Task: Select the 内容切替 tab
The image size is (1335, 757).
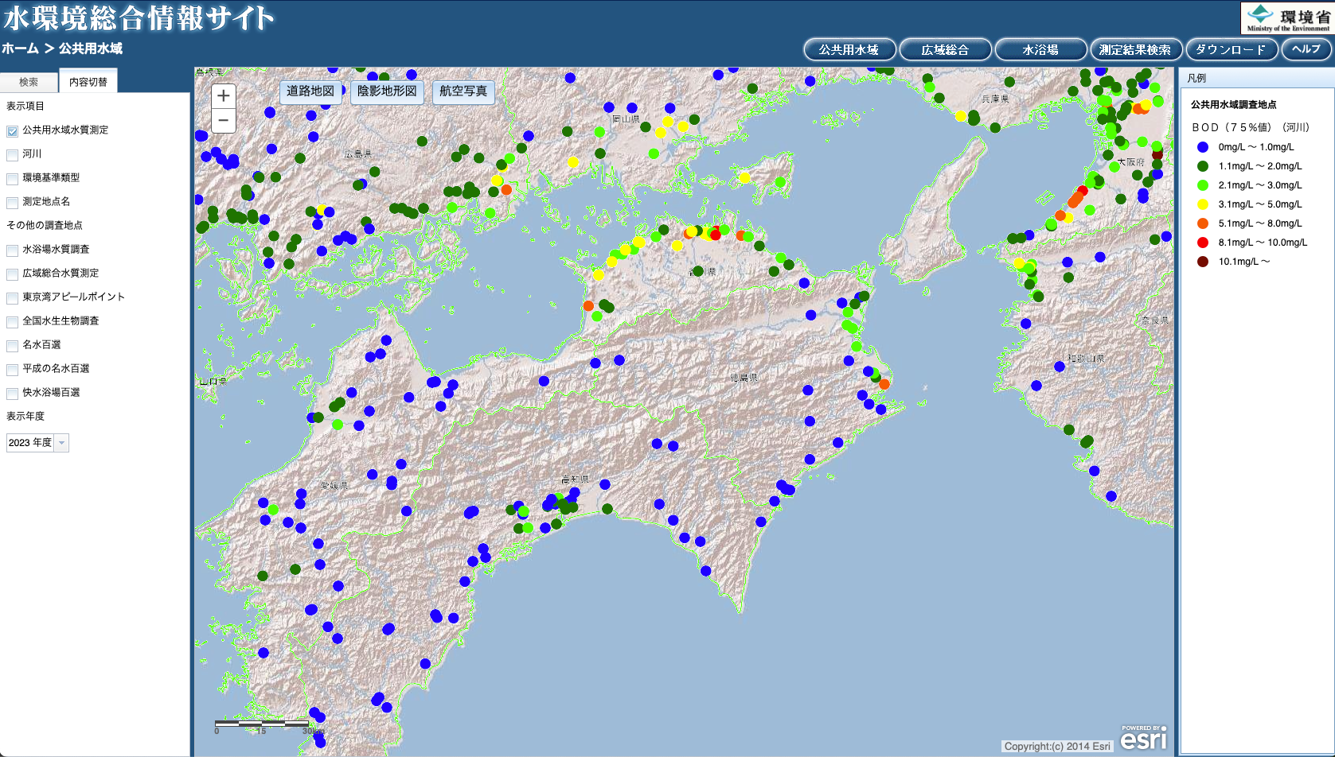Action: [88, 82]
